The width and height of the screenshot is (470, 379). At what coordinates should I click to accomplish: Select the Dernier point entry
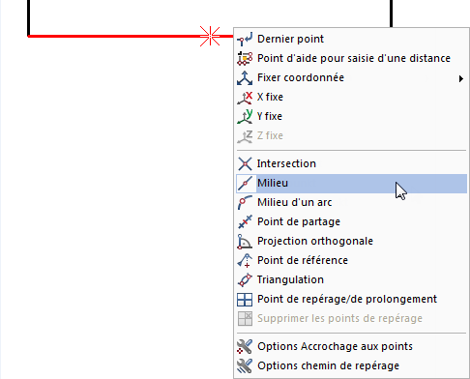tap(351, 39)
